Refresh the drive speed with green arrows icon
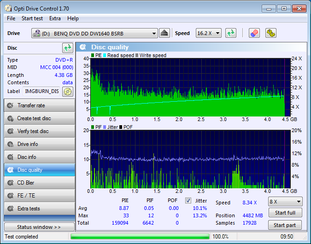Screen dimensions: 311x244 (231, 33)
